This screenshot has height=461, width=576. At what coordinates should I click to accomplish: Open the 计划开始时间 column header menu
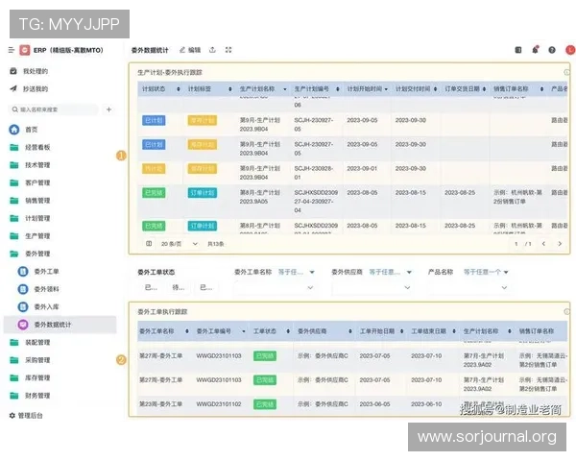tap(386, 89)
